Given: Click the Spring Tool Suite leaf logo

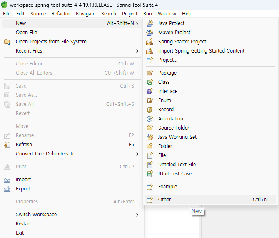Looking at the screenshot, I should [x=4, y=5].
